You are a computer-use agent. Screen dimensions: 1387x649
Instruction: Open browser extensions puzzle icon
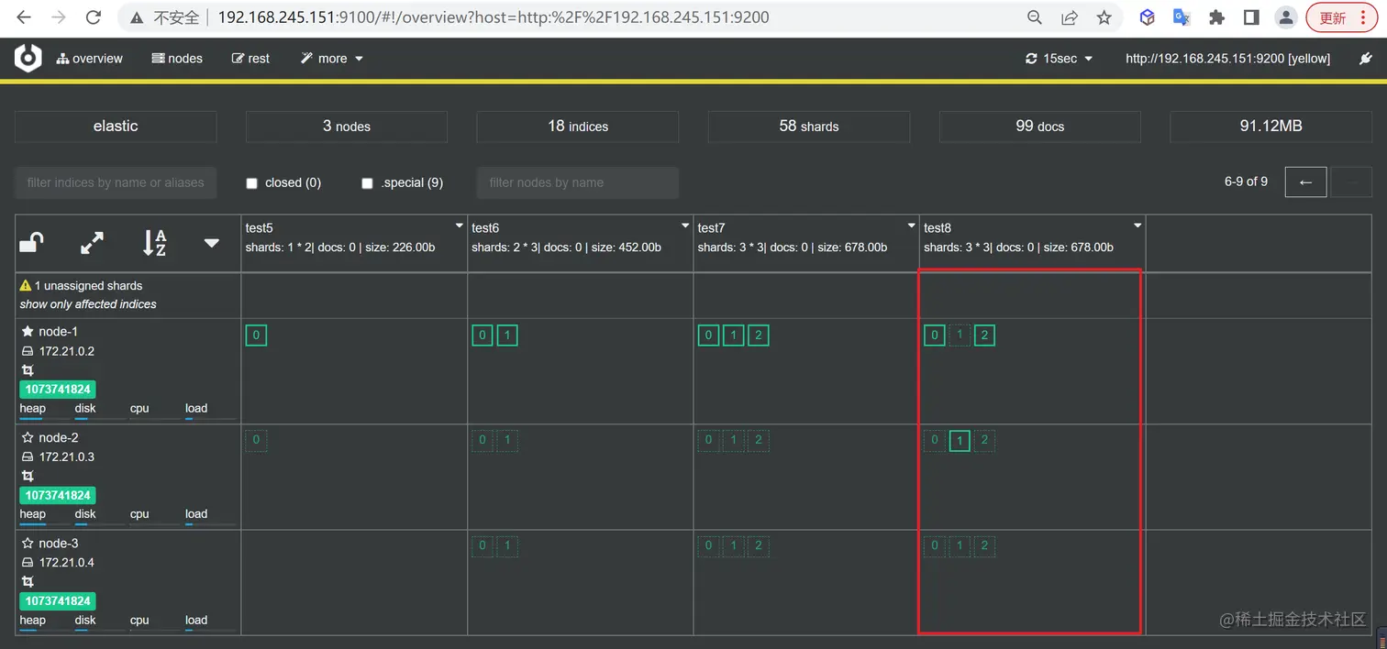(x=1216, y=17)
